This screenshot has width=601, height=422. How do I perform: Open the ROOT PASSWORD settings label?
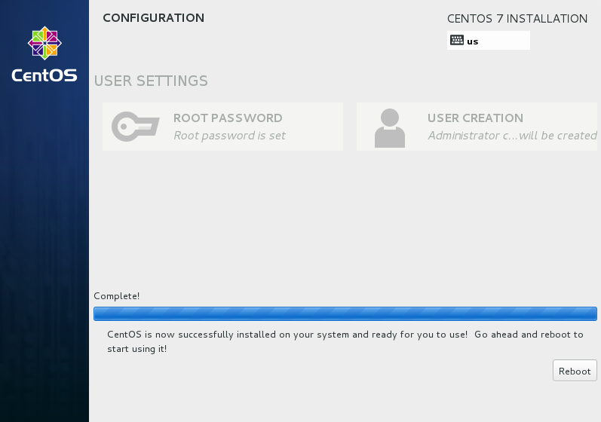(x=228, y=118)
